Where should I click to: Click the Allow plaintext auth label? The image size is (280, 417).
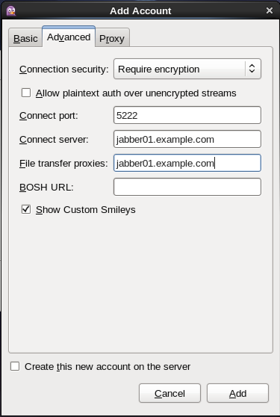(x=136, y=93)
